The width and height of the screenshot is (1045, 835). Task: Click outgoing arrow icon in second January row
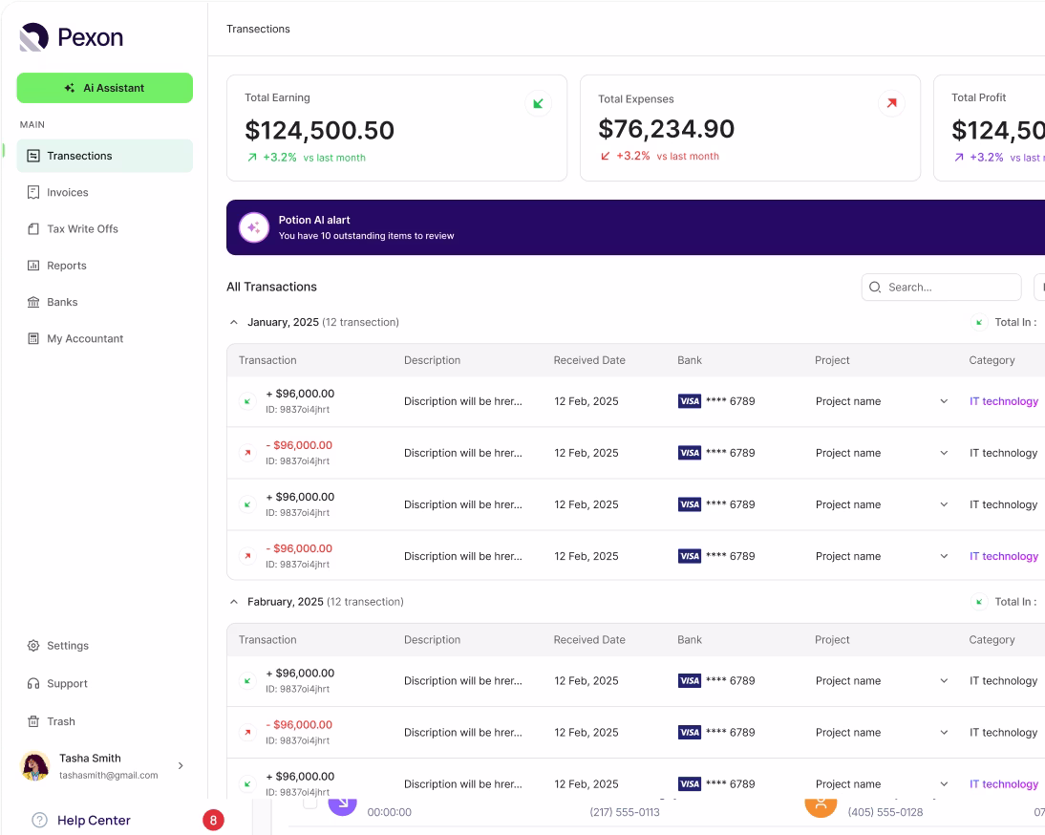tap(248, 453)
